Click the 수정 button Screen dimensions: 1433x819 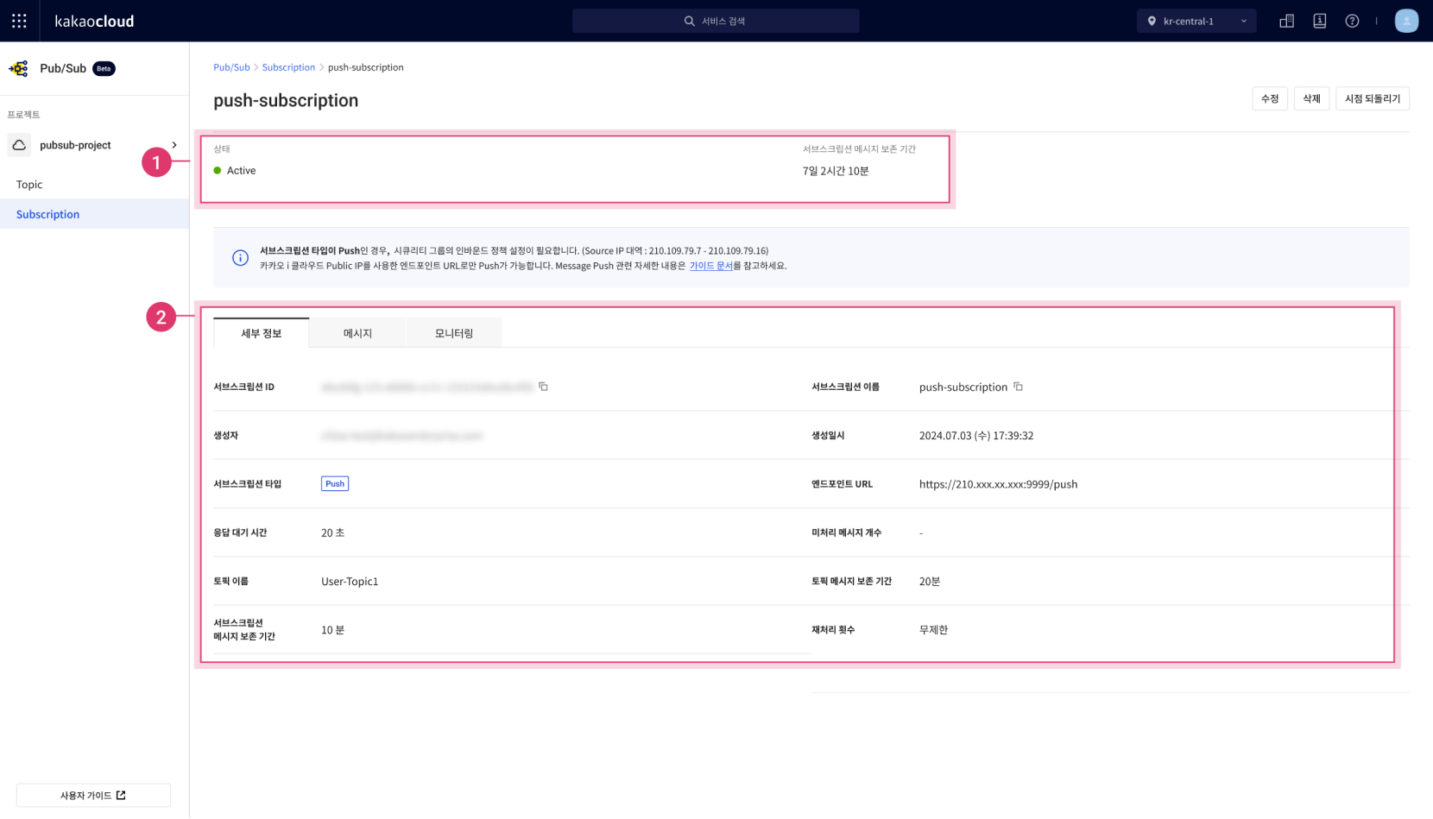click(1269, 98)
